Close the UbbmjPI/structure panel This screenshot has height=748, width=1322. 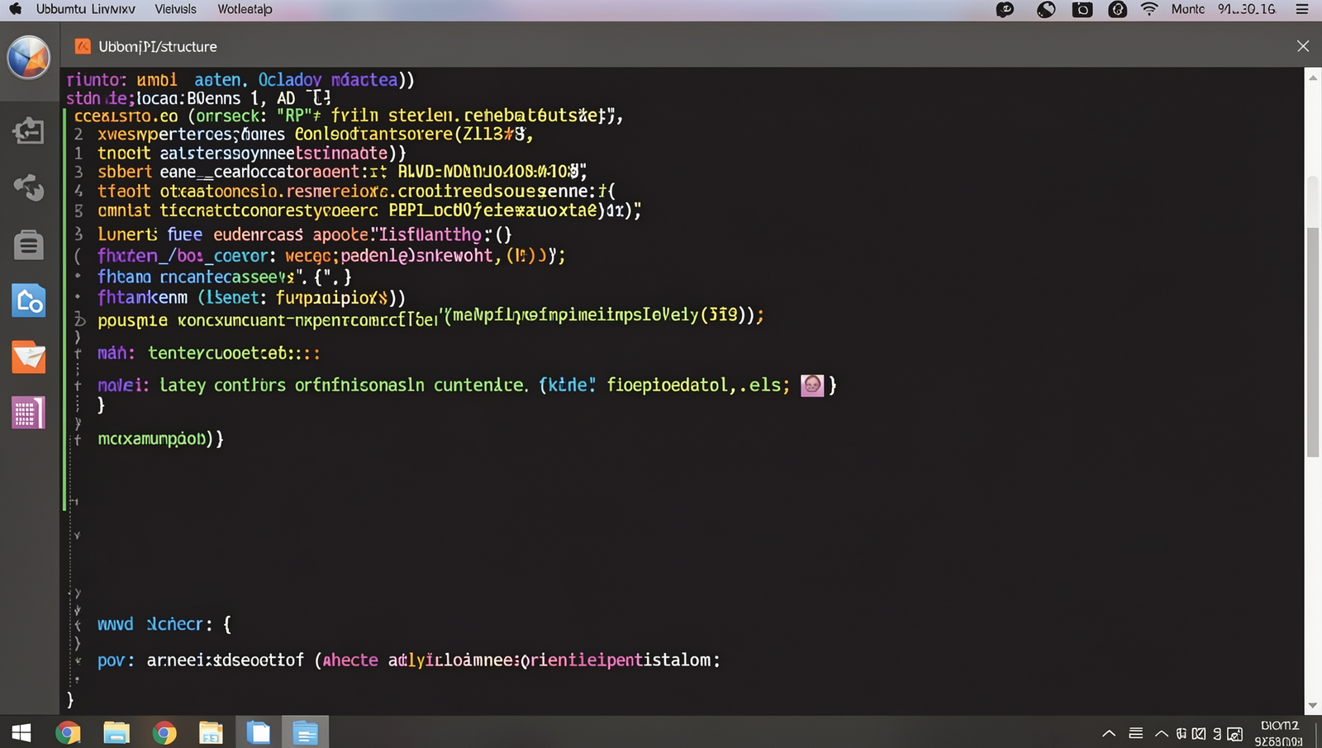pyautogui.click(x=1303, y=46)
